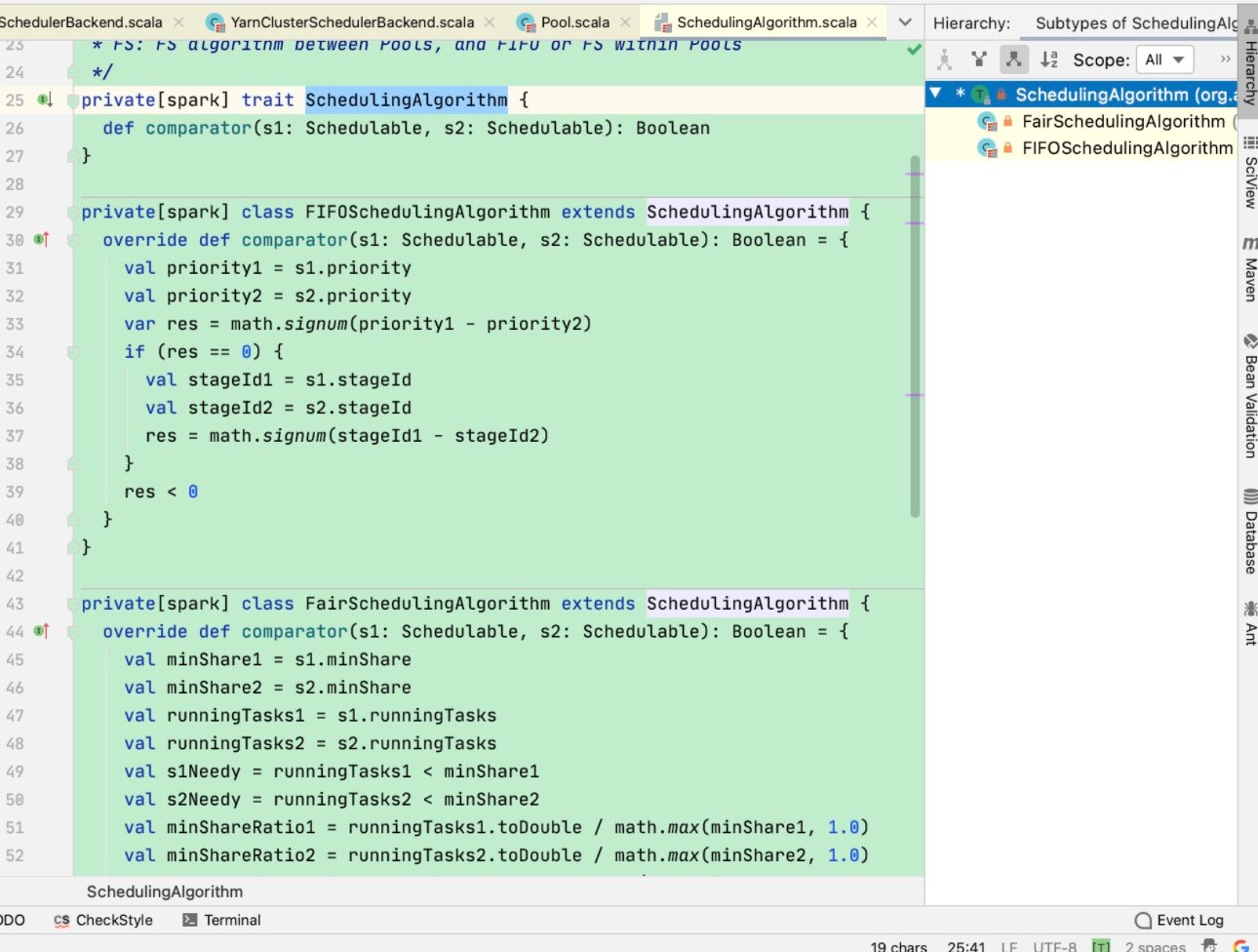The image size is (1258, 952).
Task: Switch to Supertypes Hierarchy view
Action: click(979, 59)
